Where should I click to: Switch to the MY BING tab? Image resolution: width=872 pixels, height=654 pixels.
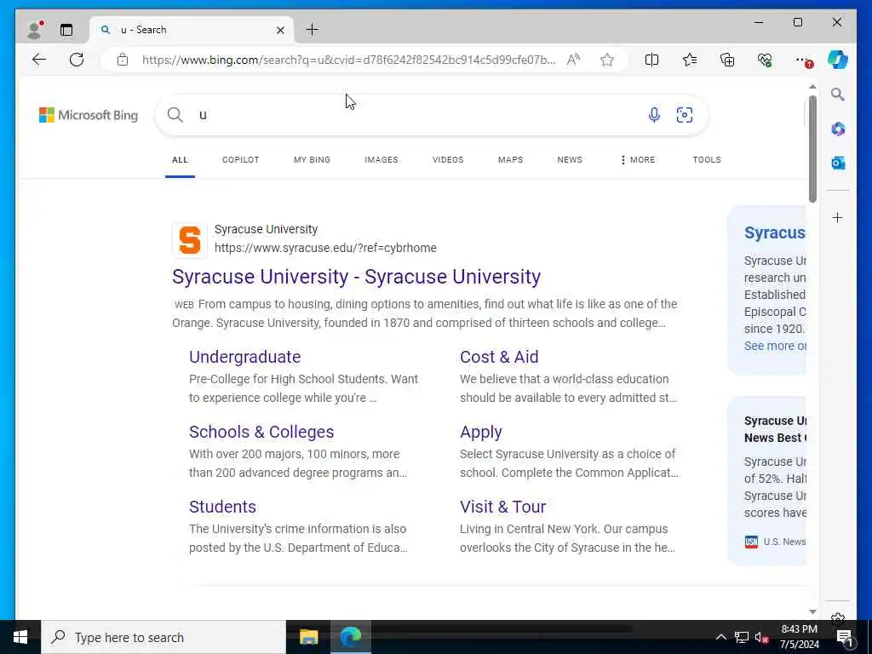click(x=312, y=159)
